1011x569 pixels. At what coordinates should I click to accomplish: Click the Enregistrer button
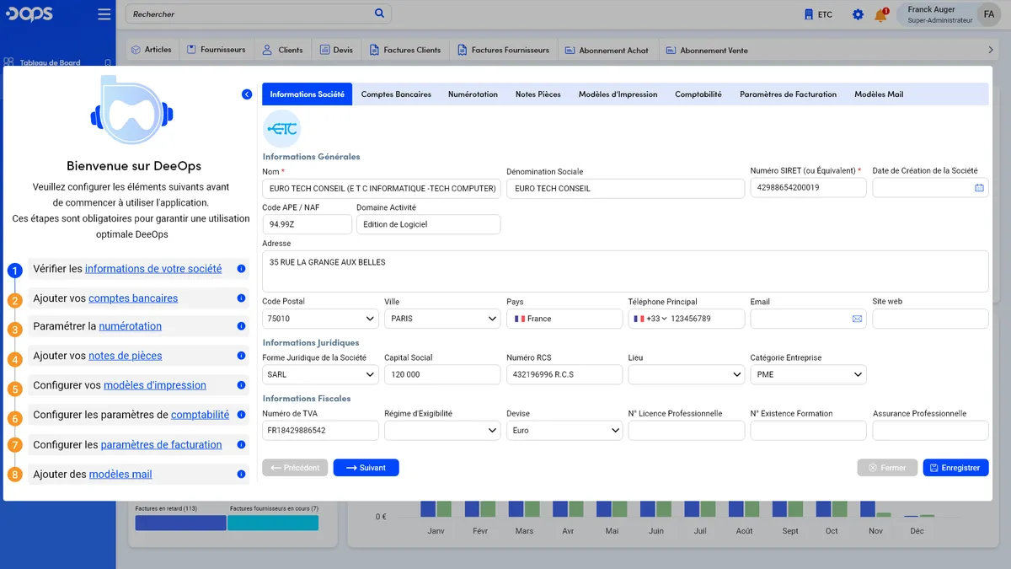pos(955,468)
